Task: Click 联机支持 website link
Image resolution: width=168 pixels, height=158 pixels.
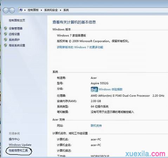Action: click(x=96, y=126)
